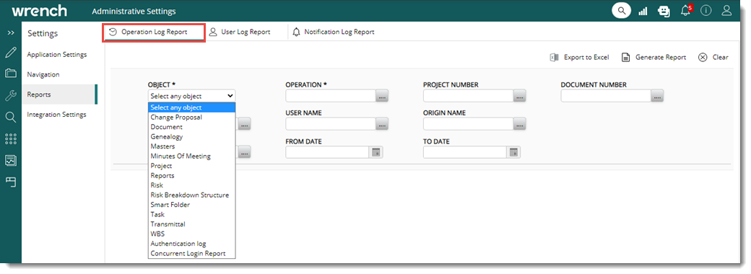This screenshot has width=751, height=274.
Task: Choose Risk Breakdown Structure option
Action: (191, 195)
